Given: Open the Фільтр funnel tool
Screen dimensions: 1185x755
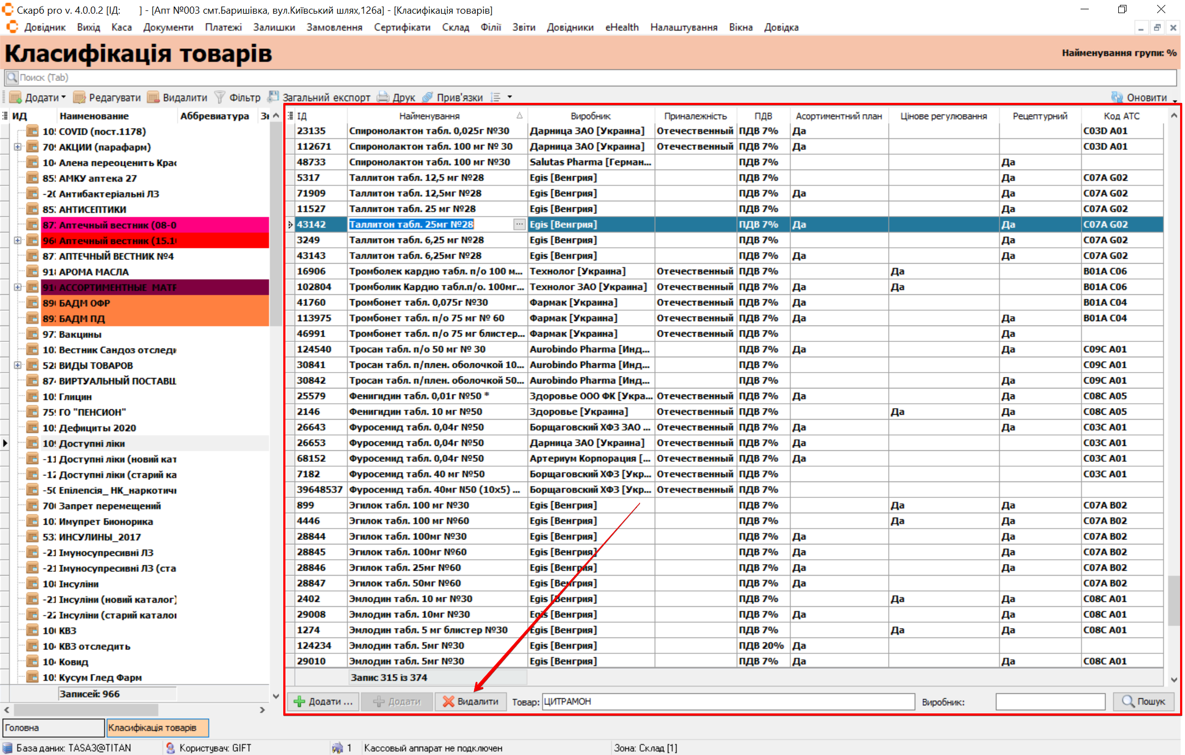Looking at the screenshot, I should click(220, 97).
